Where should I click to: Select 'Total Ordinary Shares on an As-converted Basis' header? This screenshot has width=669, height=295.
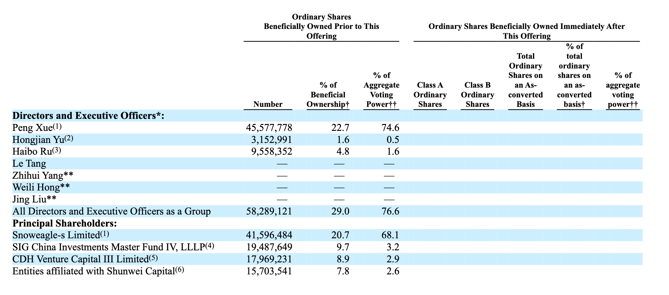pyautogui.click(x=526, y=80)
